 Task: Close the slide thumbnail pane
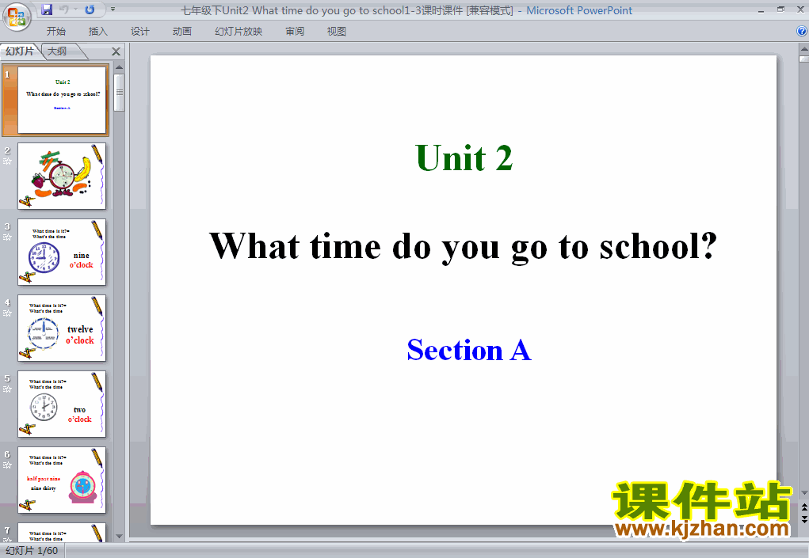point(116,51)
